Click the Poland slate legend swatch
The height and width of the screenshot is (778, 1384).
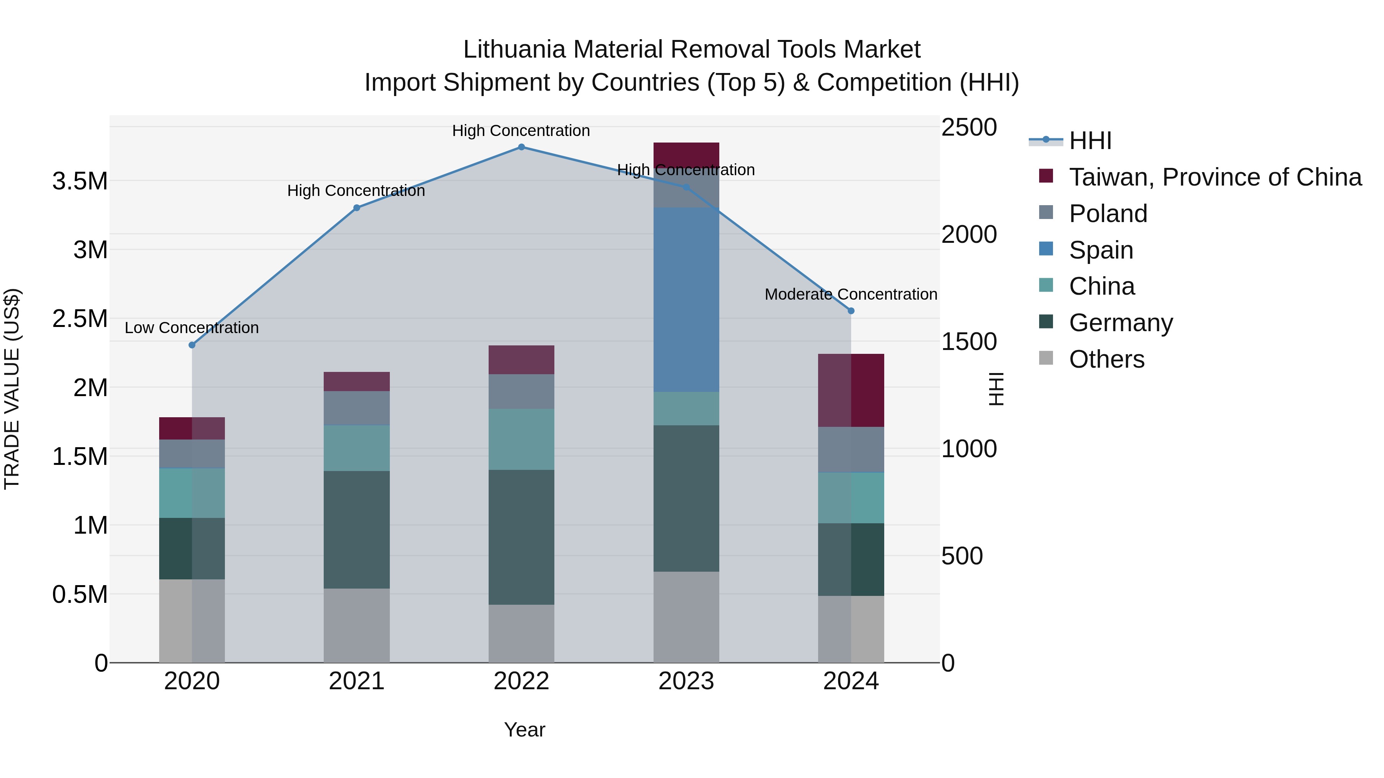click(x=1046, y=212)
